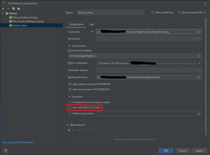Viewport: 210px width, 155px height.
Task: Add a task under Before launch
Action: pos(69,130)
